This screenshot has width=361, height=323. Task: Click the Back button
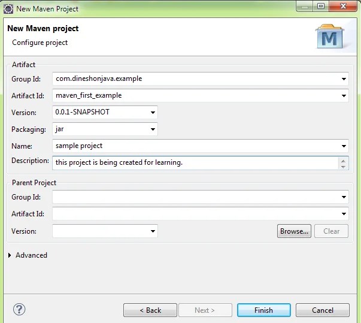150,310
